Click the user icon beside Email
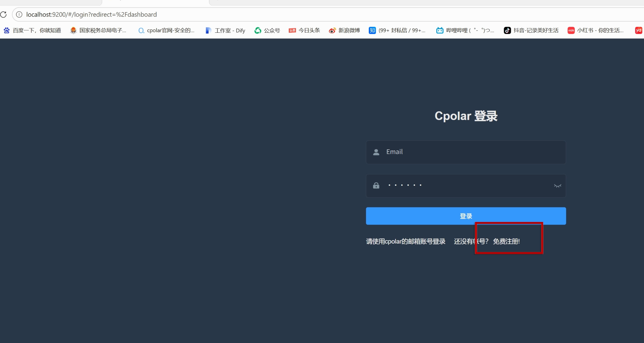The height and width of the screenshot is (343, 644). [x=376, y=152]
